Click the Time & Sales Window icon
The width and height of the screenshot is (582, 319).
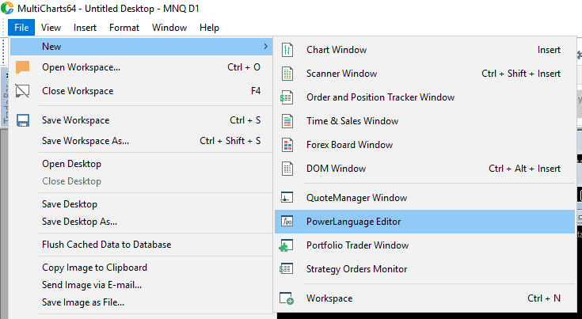[287, 121]
